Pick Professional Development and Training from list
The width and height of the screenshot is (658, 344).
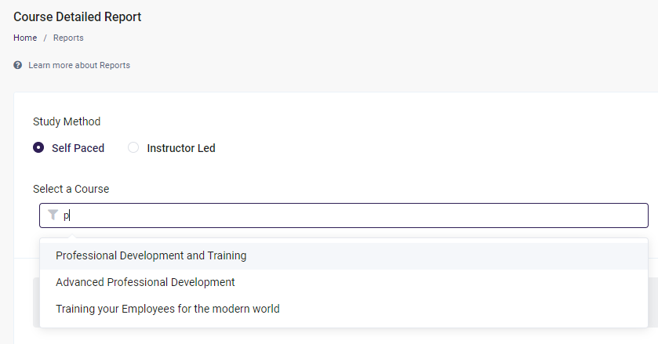151,255
